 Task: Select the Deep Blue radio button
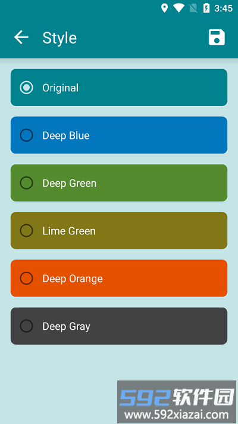tap(26, 135)
